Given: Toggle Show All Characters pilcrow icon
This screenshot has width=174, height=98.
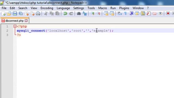Looking at the screenshot, I should click(x=126, y=14).
